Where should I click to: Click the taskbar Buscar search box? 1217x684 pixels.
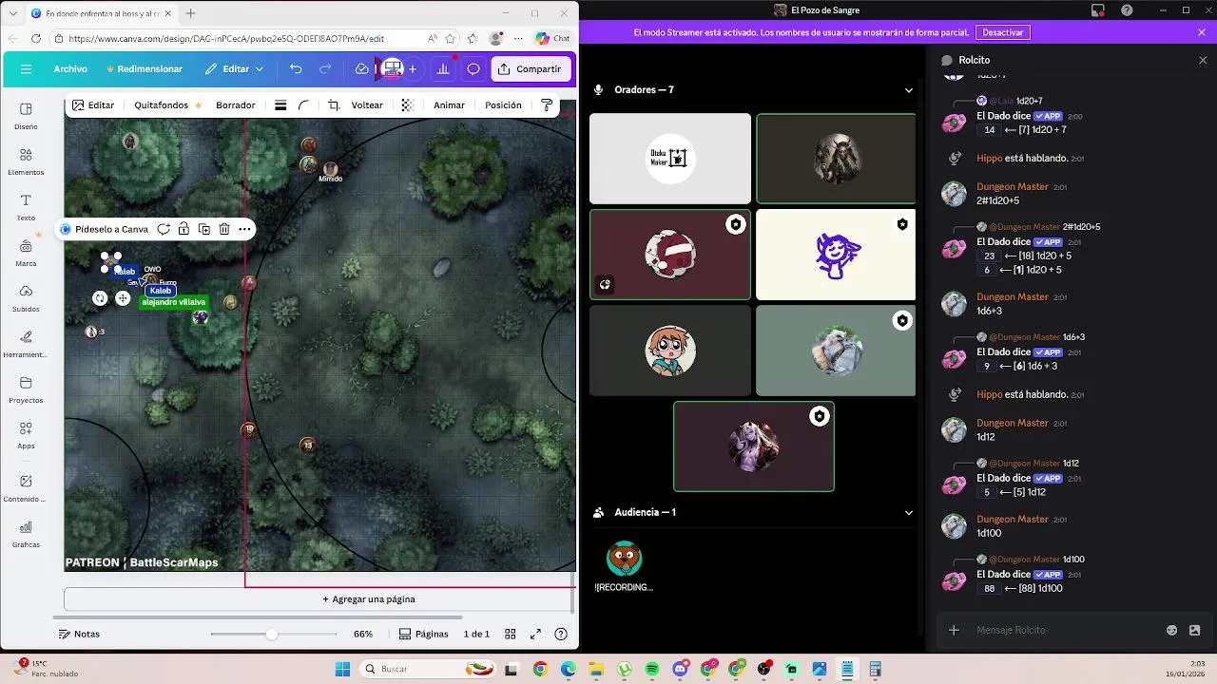(x=429, y=669)
